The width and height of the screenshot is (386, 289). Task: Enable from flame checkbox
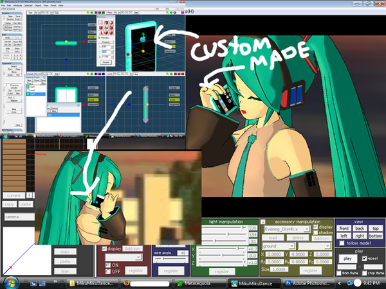[339, 273]
